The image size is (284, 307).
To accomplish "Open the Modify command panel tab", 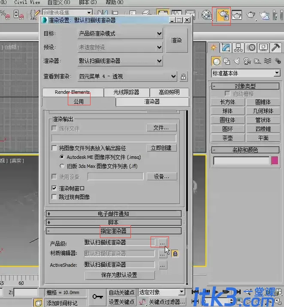I will coord(226,48).
